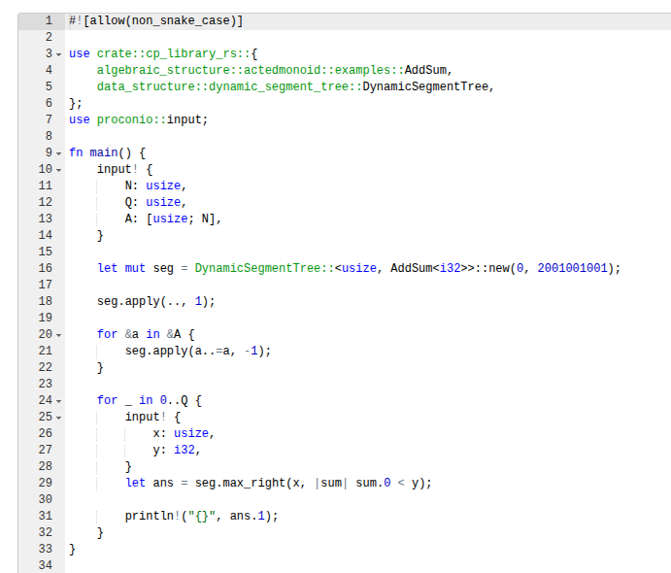Viewport: 671px width, 573px height.
Task: Fold the 'for &a in &A' loop on line 20
Action: (x=59, y=335)
